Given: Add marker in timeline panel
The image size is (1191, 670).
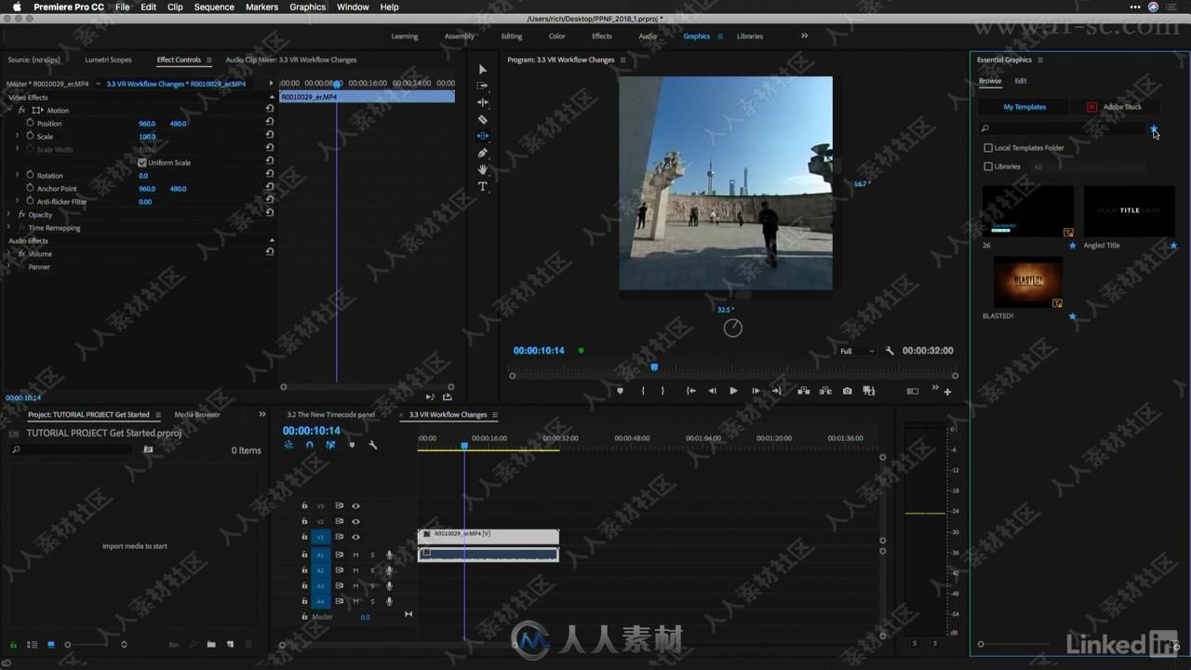Looking at the screenshot, I should coord(352,446).
